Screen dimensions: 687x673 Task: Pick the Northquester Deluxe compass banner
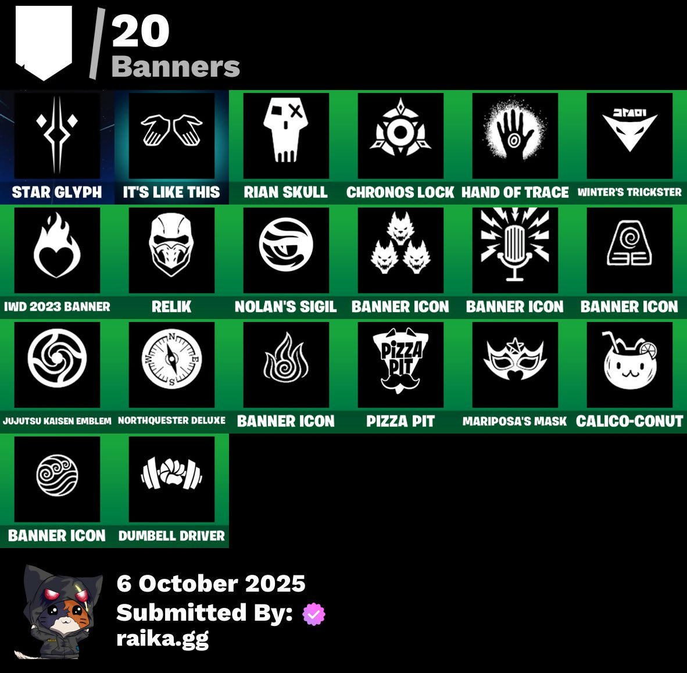pyautogui.click(x=171, y=364)
